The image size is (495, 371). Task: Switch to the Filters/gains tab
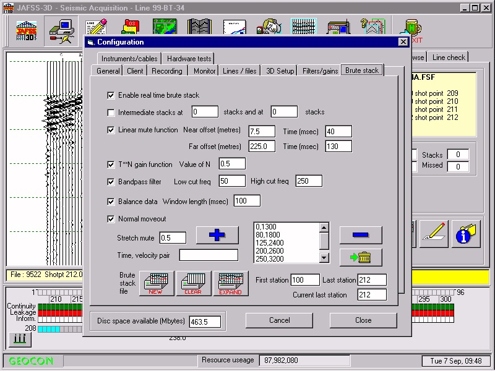pyautogui.click(x=320, y=71)
